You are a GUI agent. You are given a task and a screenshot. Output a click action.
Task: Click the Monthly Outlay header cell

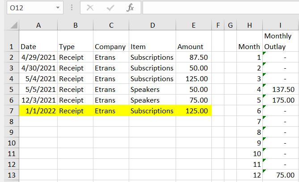[x=281, y=41]
